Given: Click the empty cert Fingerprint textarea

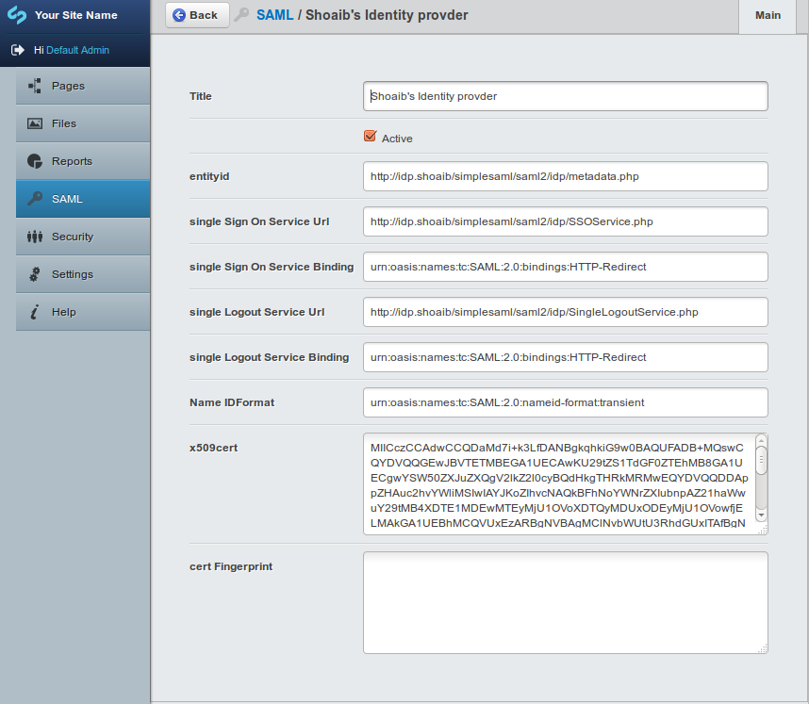Looking at the screenshot, I should coord(566,602).
